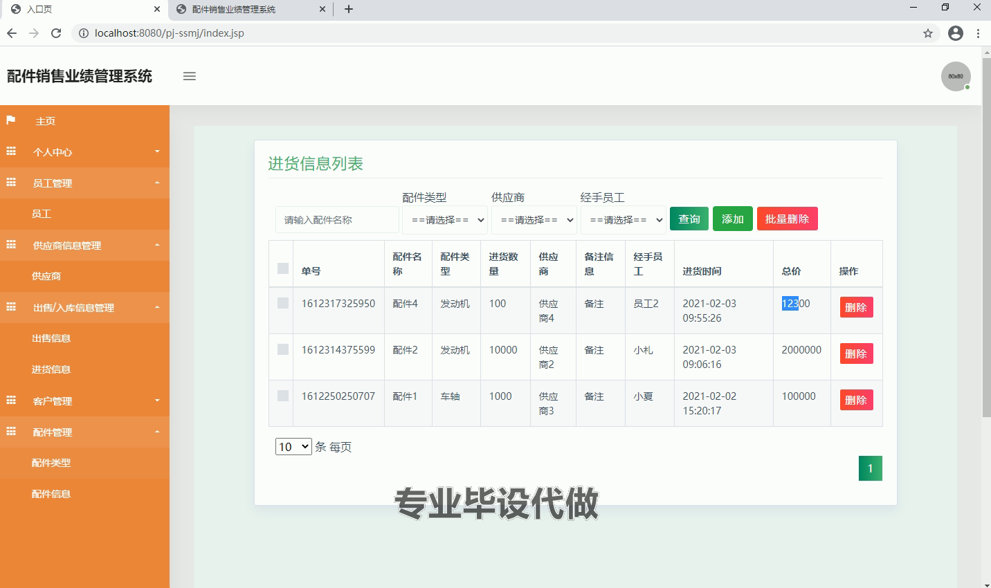Open the 配件类型 filter dropdown

[x=445, y=220]
